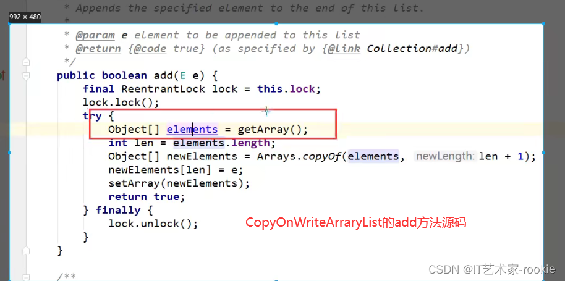
Task: Click the 'public' keyword of the add method
Action: pyautogui.click(x=76, y=76)
